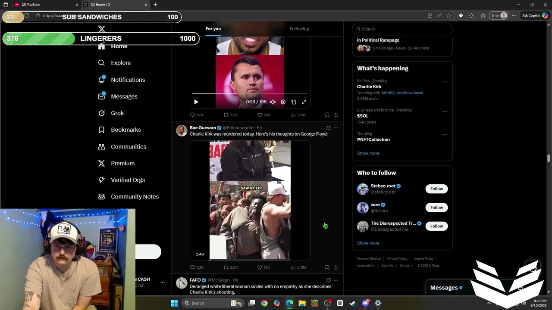
Task: Open the Edge tab actions menu
Action: (x=6, y=5)
